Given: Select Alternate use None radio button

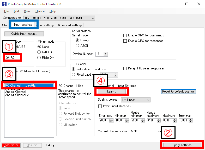Looking at the screenshot, I should pos(64,108).
